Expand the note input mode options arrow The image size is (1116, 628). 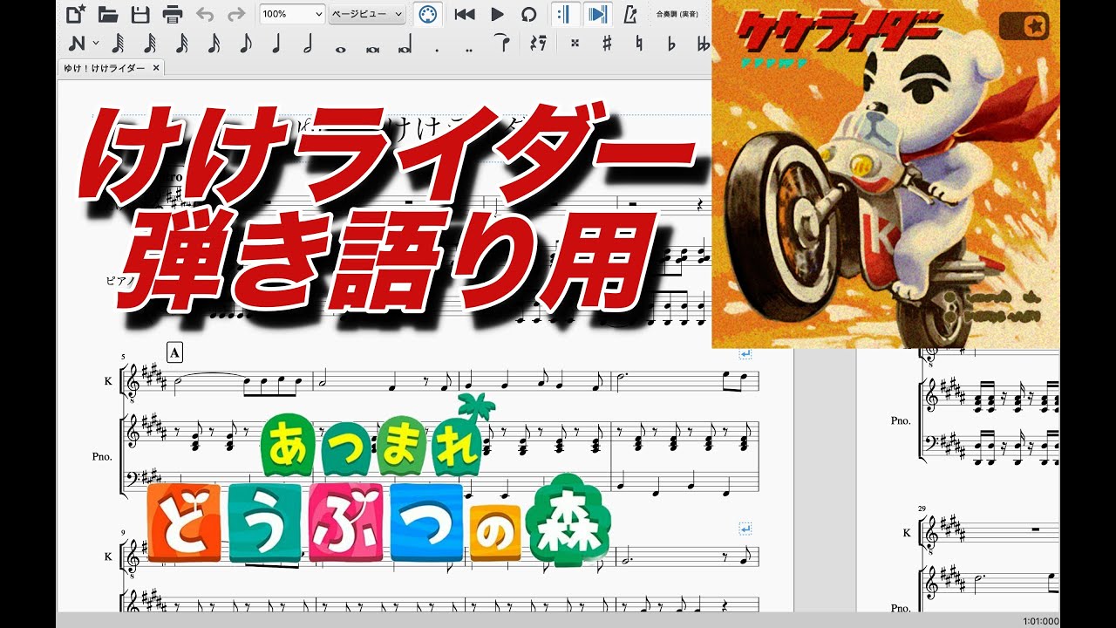(x=95, y=44)
